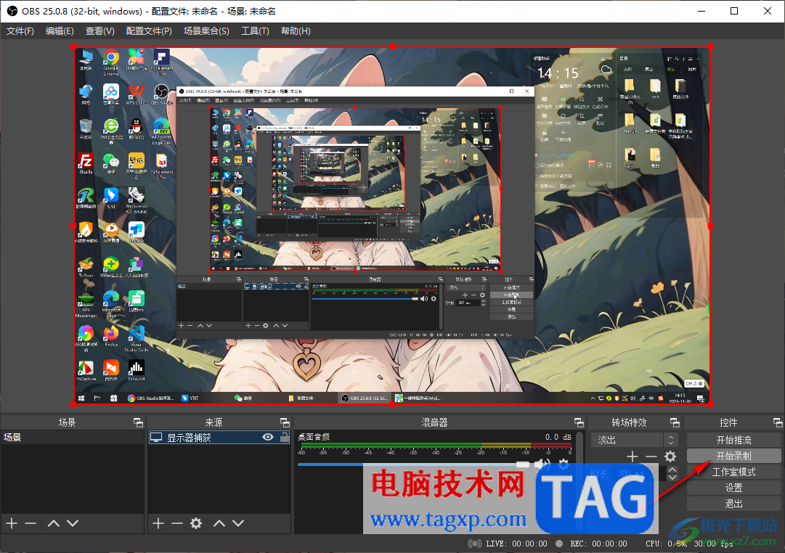Screen dimensions: 785x553
Task: Decrease transition duration with down arrow
Action: tap(672, 478)
